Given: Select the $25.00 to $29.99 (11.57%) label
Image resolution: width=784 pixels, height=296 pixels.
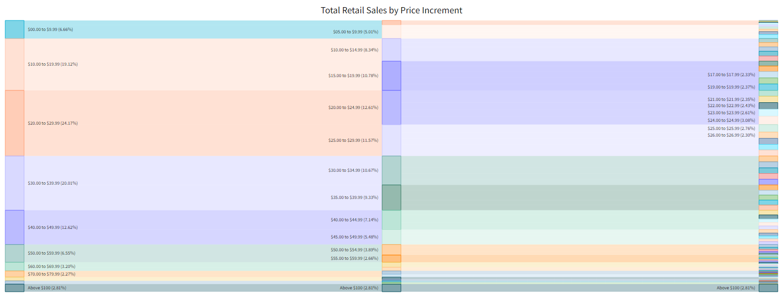Looking at the screenshot, I should tap(353, 140).
